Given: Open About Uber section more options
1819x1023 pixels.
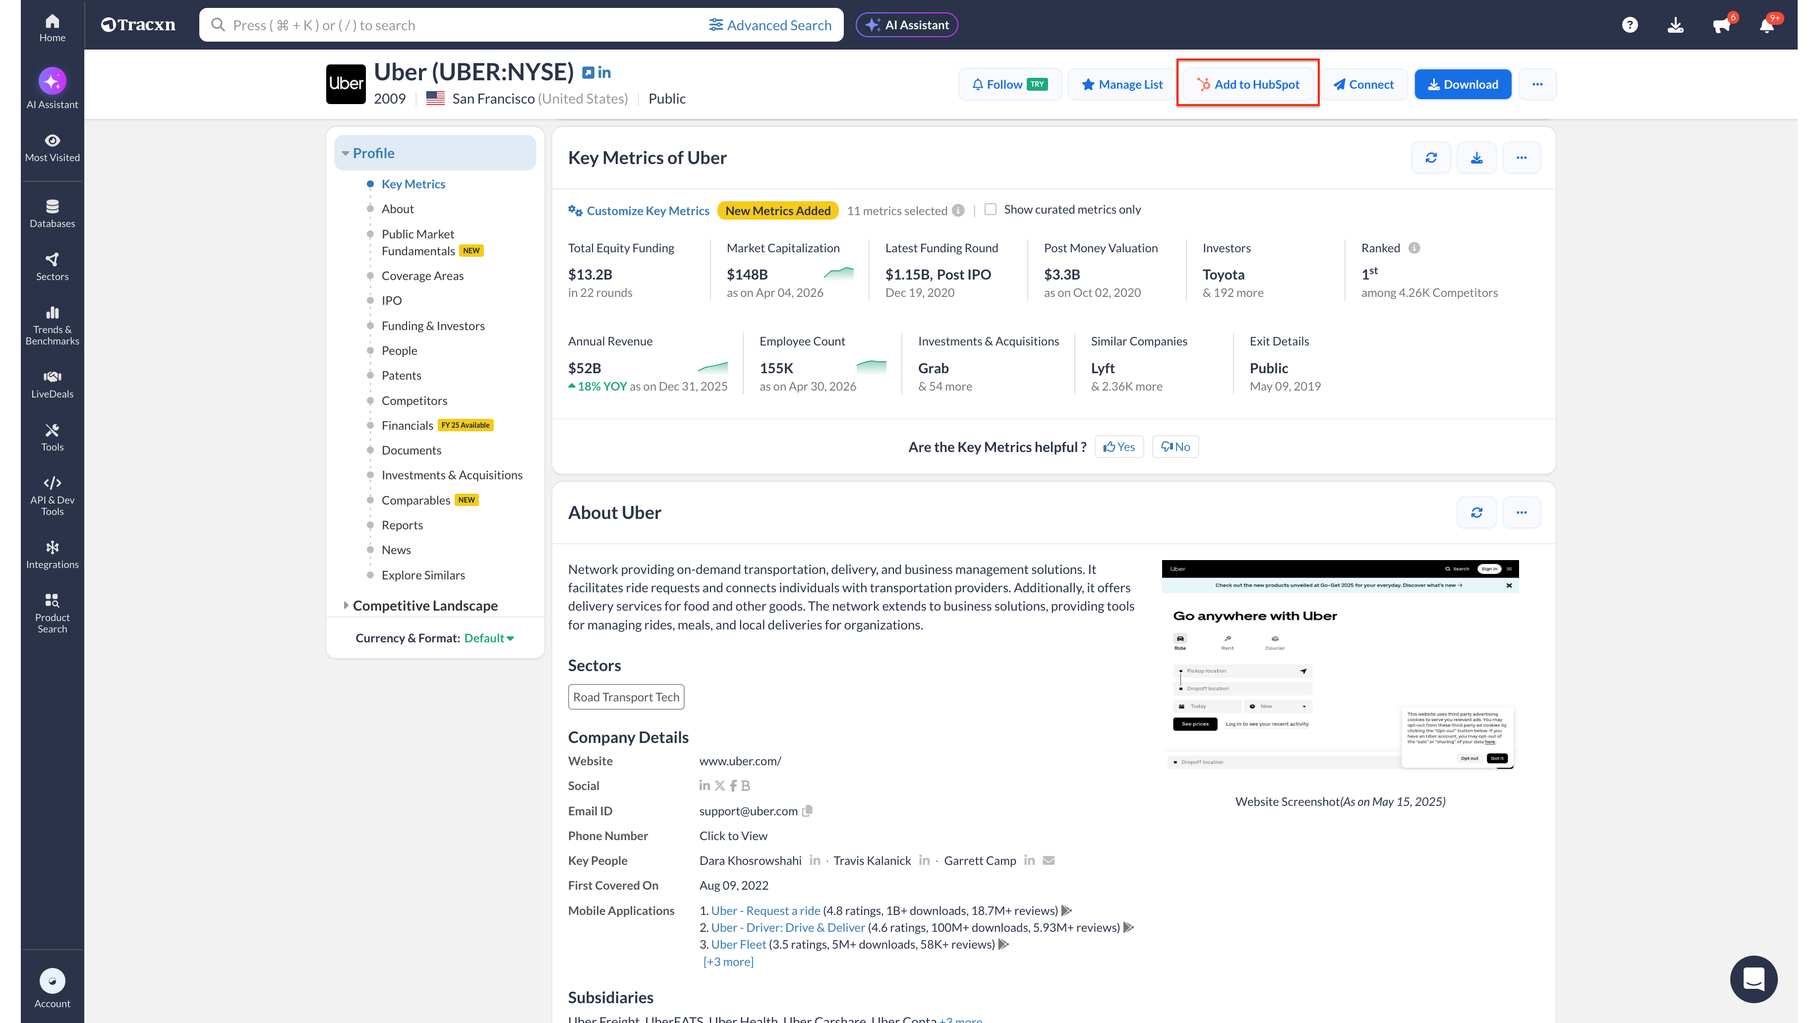Looking at the screenshot, I should point(1522,512).
